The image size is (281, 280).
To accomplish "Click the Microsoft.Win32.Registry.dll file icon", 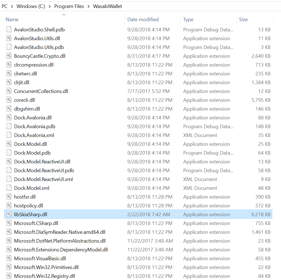I will pos(9,276).
